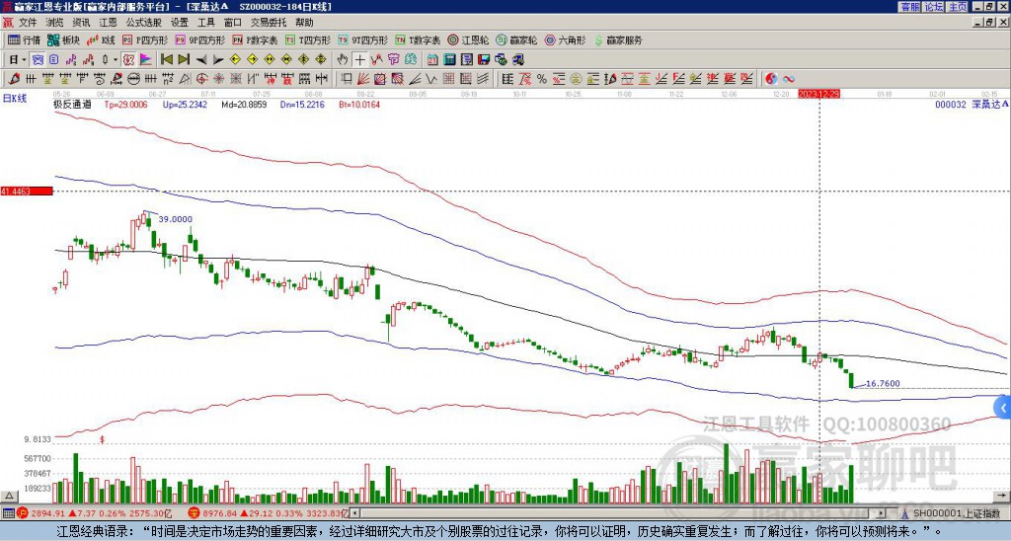The height and width of the screenshot is (541, 1011).
Task: Open 赢家服务 from the toolbar
Action: click(618, 39)
